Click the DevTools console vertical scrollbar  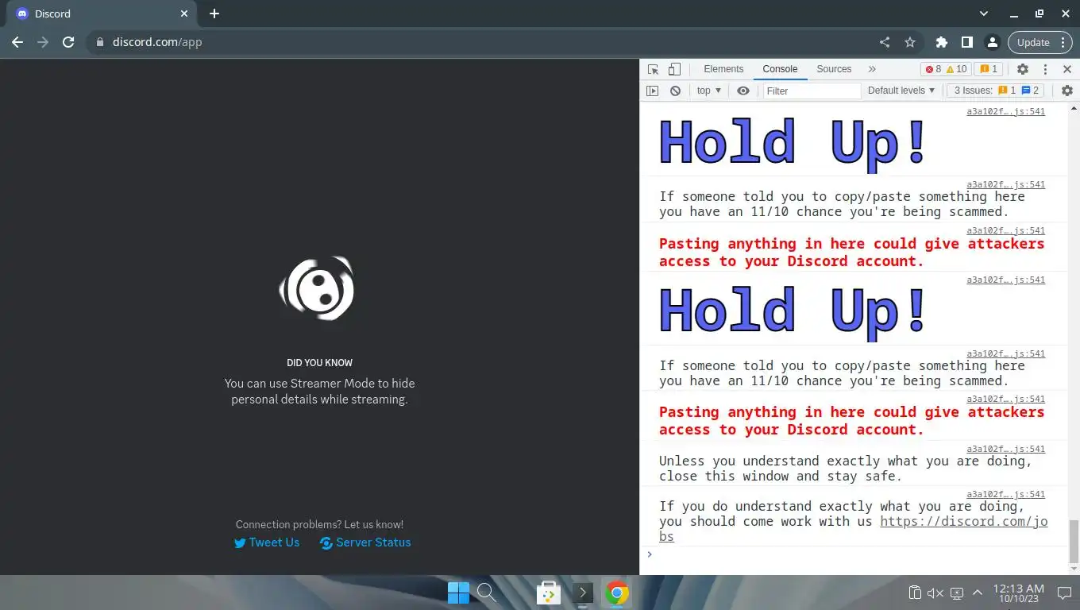click(x=1074, y=540)
